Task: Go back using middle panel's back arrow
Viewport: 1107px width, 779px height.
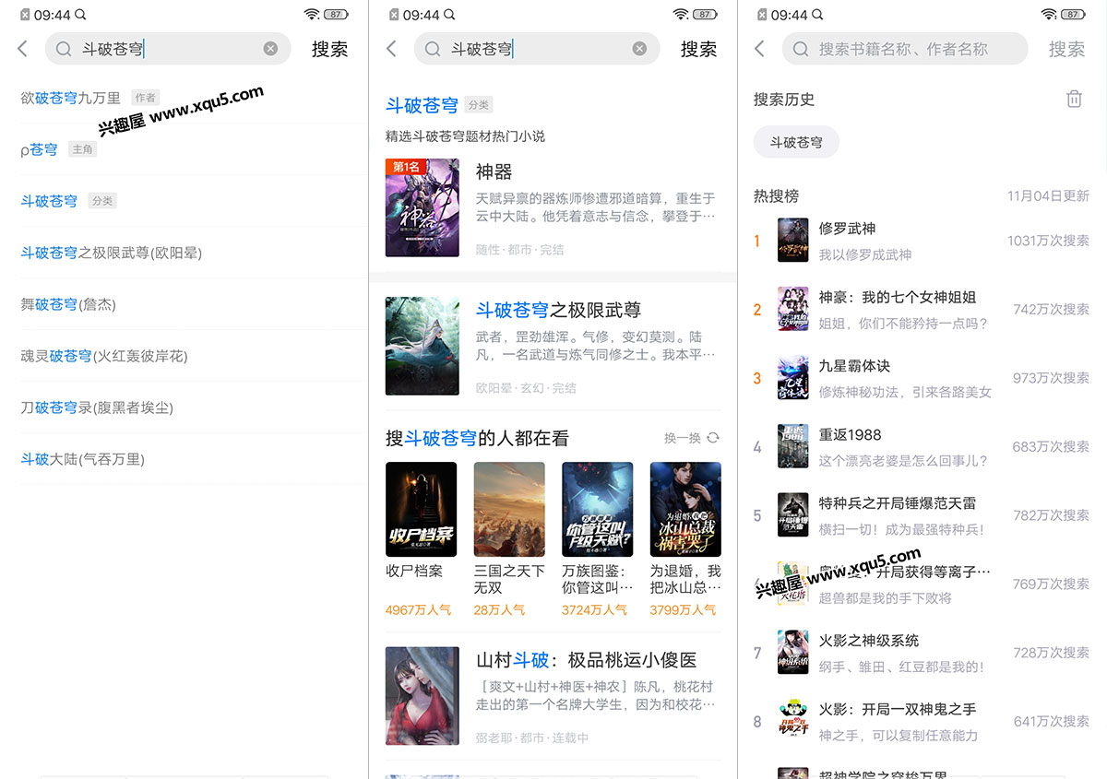Action: pyautogui.click(x=391, y=49)
